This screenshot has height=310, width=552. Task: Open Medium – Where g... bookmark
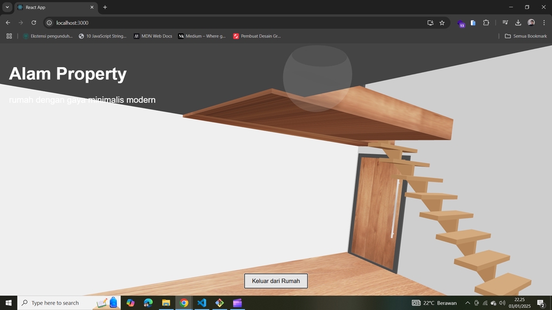(x=202, y=36)
